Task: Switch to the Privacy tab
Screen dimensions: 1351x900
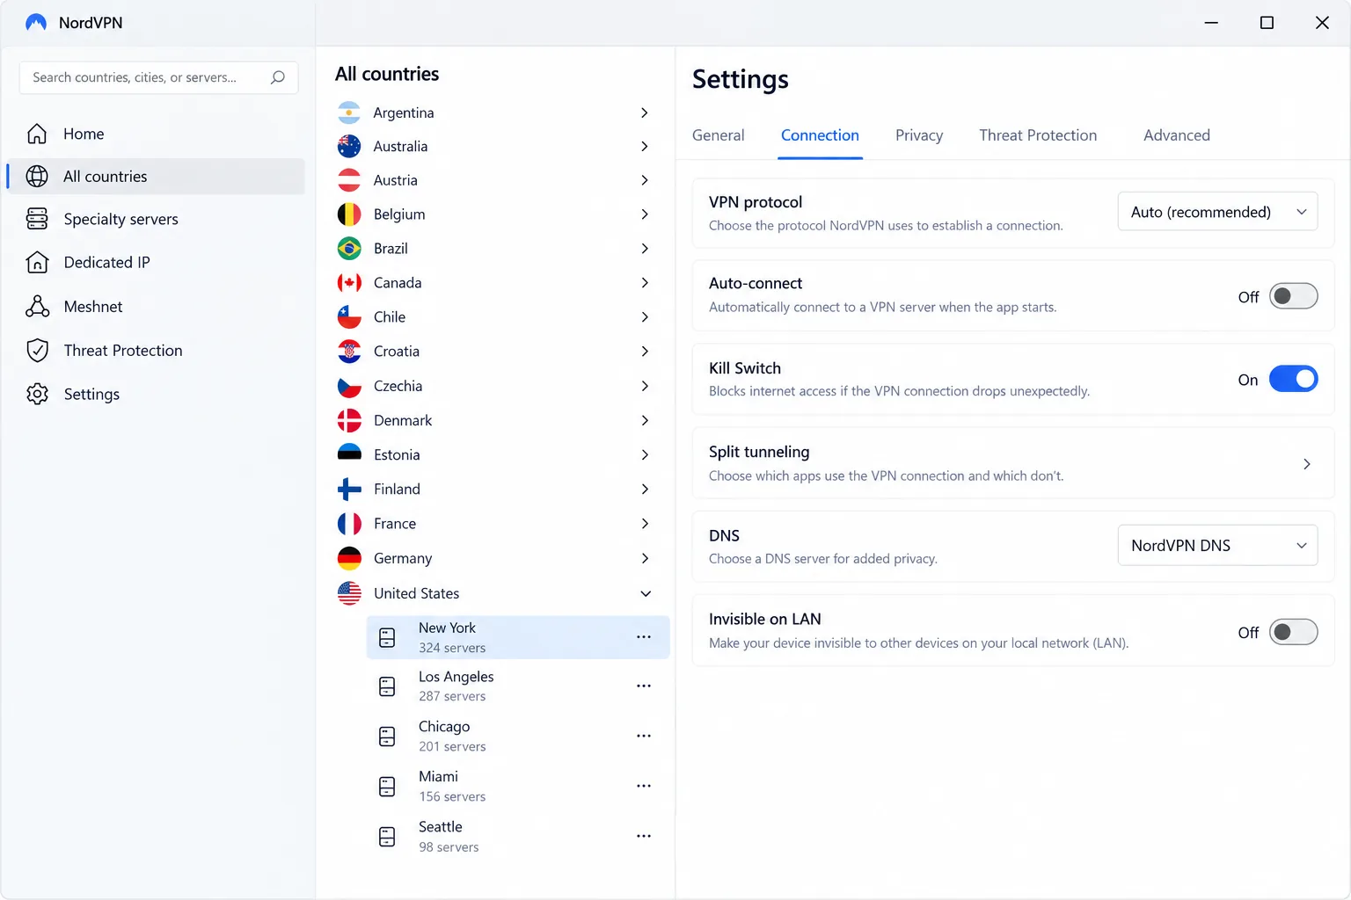Action: coord(919,135)
